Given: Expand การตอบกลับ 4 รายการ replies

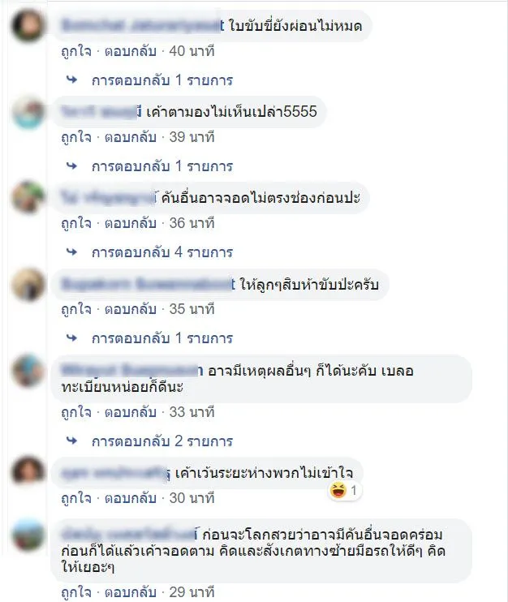Looking at the screenshot, I should [162, 252].
